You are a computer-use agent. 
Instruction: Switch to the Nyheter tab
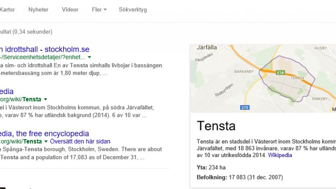(x=38, y=10)
